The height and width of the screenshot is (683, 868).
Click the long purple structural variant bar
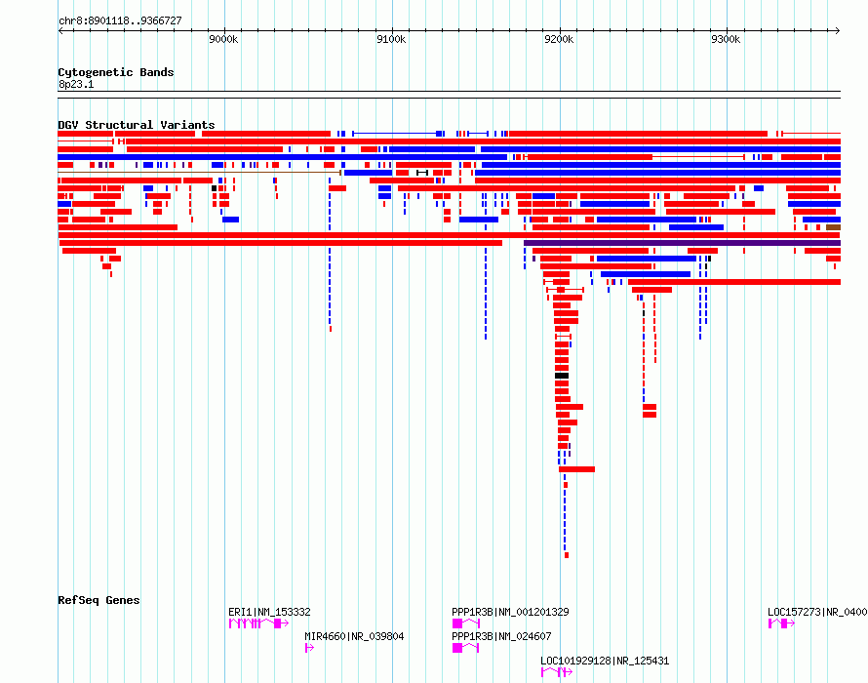click(682, 243)
